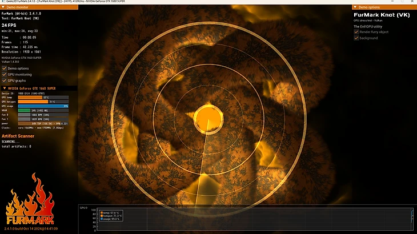Uncheck the Demo options checkbox

click(4, 68)
